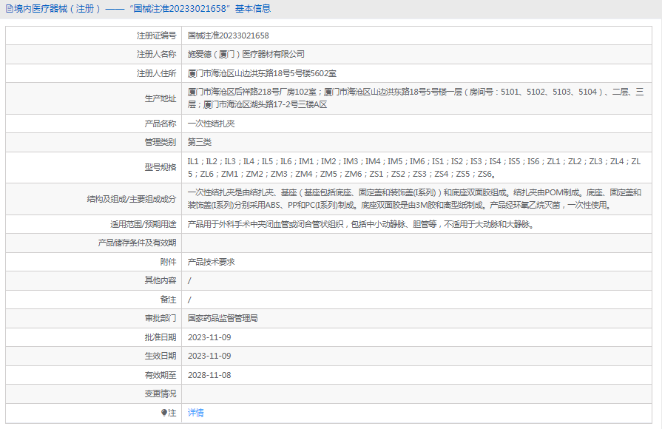The height and width of the screenshot is (429, 662).
Task: Click the 附件 label
Action: pyautogui.click(x=169, y=262)
